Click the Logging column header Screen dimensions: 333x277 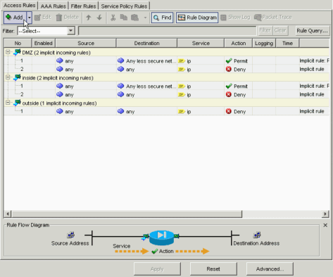[x=264, y=44]
